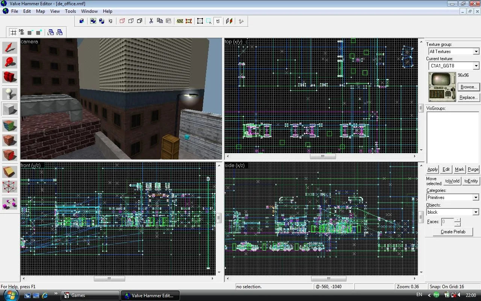Toggle texture lock 'tl' button
The image size is (481, 301).
pyautogui.click(x=218, y=21)
